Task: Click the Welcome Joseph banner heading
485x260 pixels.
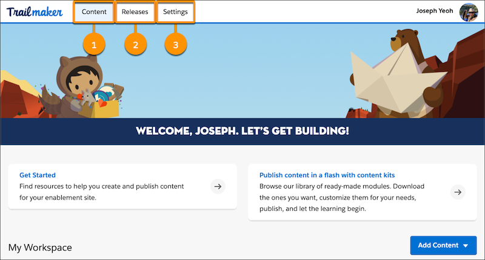Action: click(242, 131)
